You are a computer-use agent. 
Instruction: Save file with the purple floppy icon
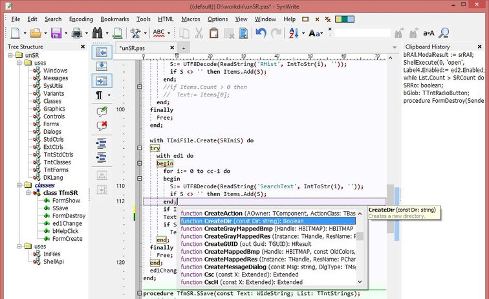[56, 33]
